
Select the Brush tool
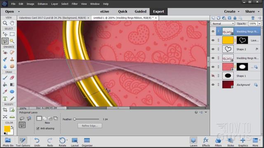[5, 78]
